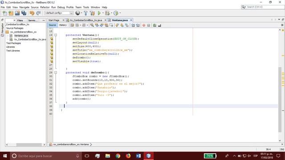Click the Build Project hammer icon
The image size is (285, 160).
point(85,13)
